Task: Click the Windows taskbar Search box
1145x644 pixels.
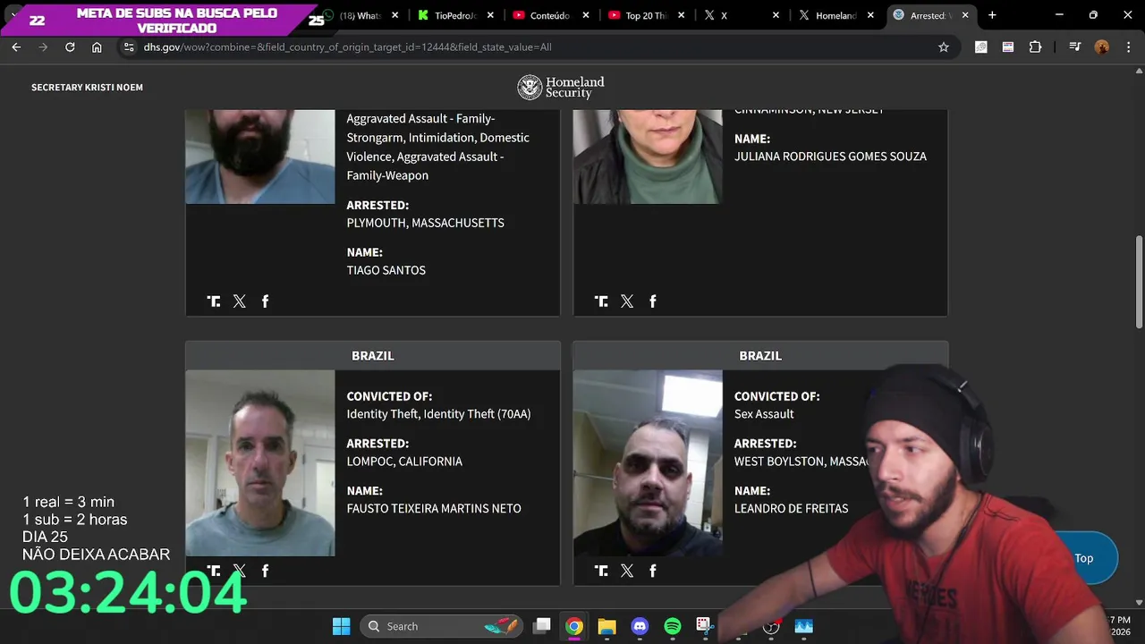Action: tap(443, 626)
